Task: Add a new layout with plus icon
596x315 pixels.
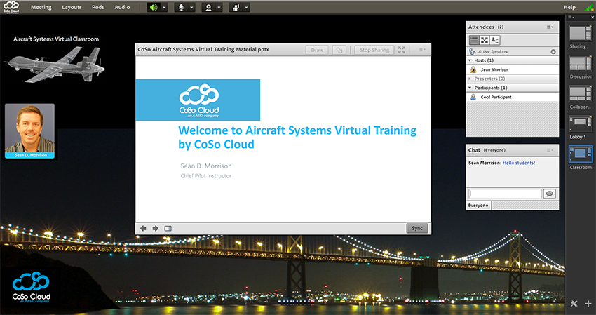Action: 588,304
